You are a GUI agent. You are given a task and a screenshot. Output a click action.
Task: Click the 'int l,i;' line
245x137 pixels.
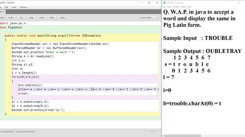coord(18,61)
